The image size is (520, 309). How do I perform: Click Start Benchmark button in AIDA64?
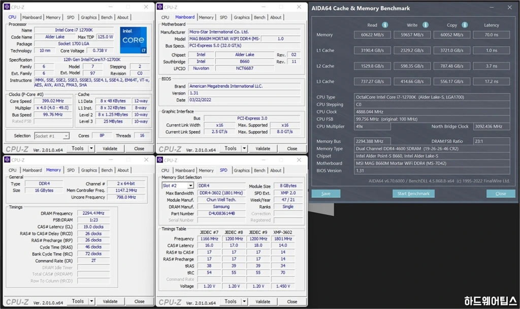[413, 194]
